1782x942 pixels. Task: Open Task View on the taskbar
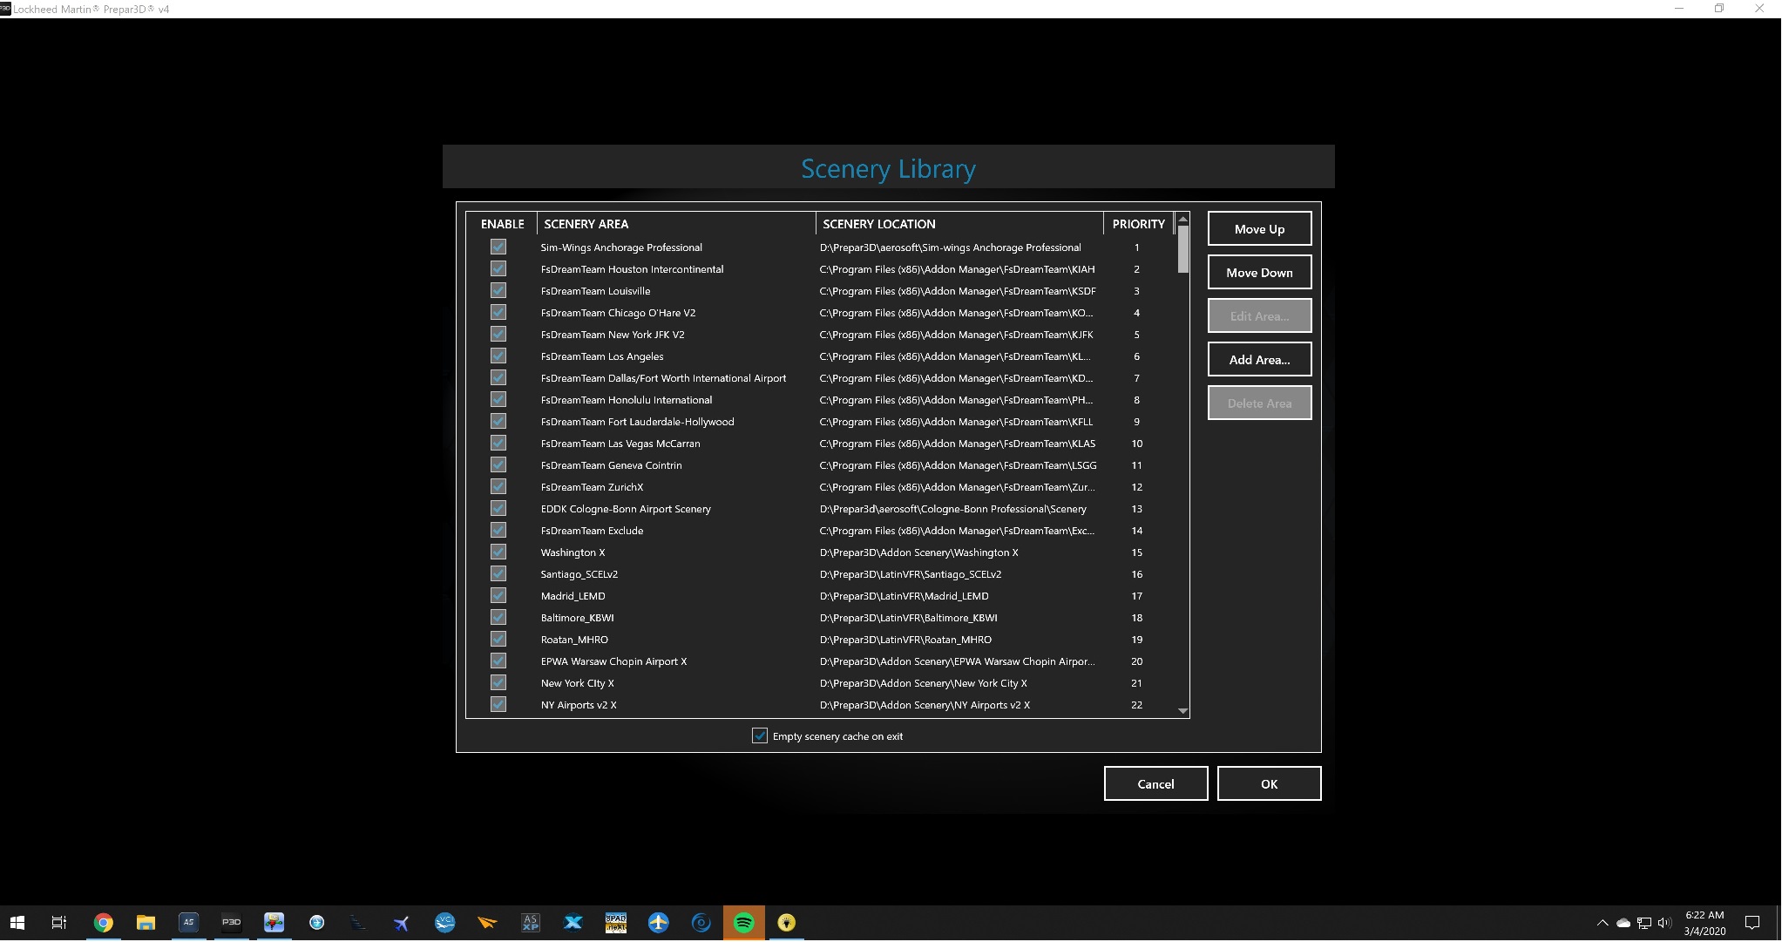59,923
